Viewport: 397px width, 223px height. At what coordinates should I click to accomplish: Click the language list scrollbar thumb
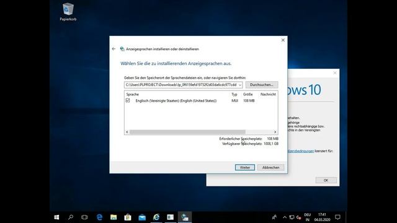[x=187, y=132]
